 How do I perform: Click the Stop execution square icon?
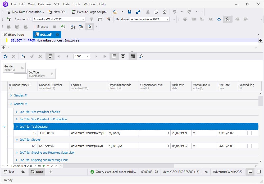tap(54, 27)
